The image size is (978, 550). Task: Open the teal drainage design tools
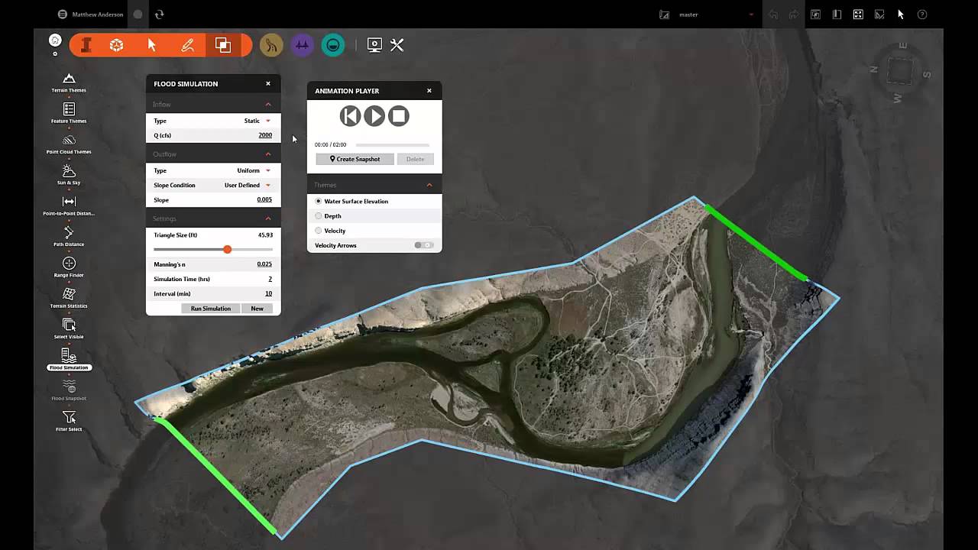click(332, 46)
